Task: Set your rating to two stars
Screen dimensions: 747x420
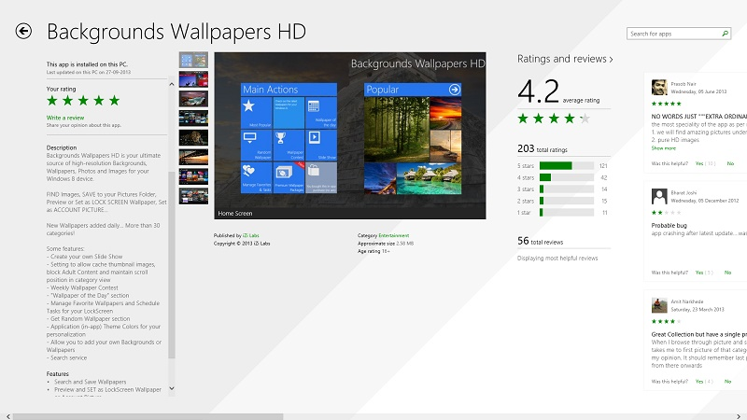Action: click(67, 101)
